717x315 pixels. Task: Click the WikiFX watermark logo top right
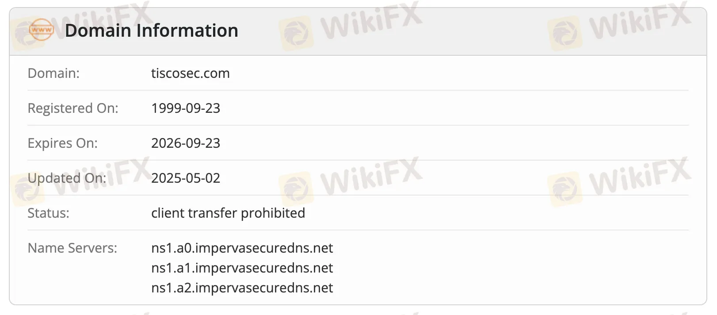(x=619, y=26)
